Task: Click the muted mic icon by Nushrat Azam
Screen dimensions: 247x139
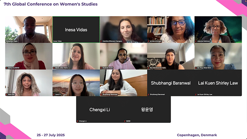Action: click(101, 68)
